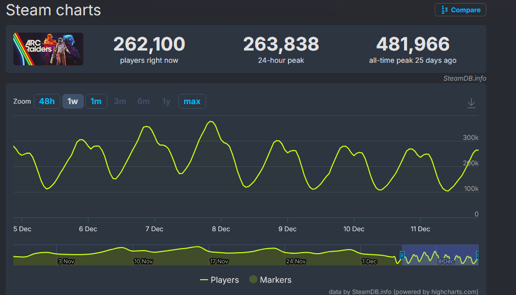
Task: Click the 300k y-axis label
Action: [x=470, y=138]
